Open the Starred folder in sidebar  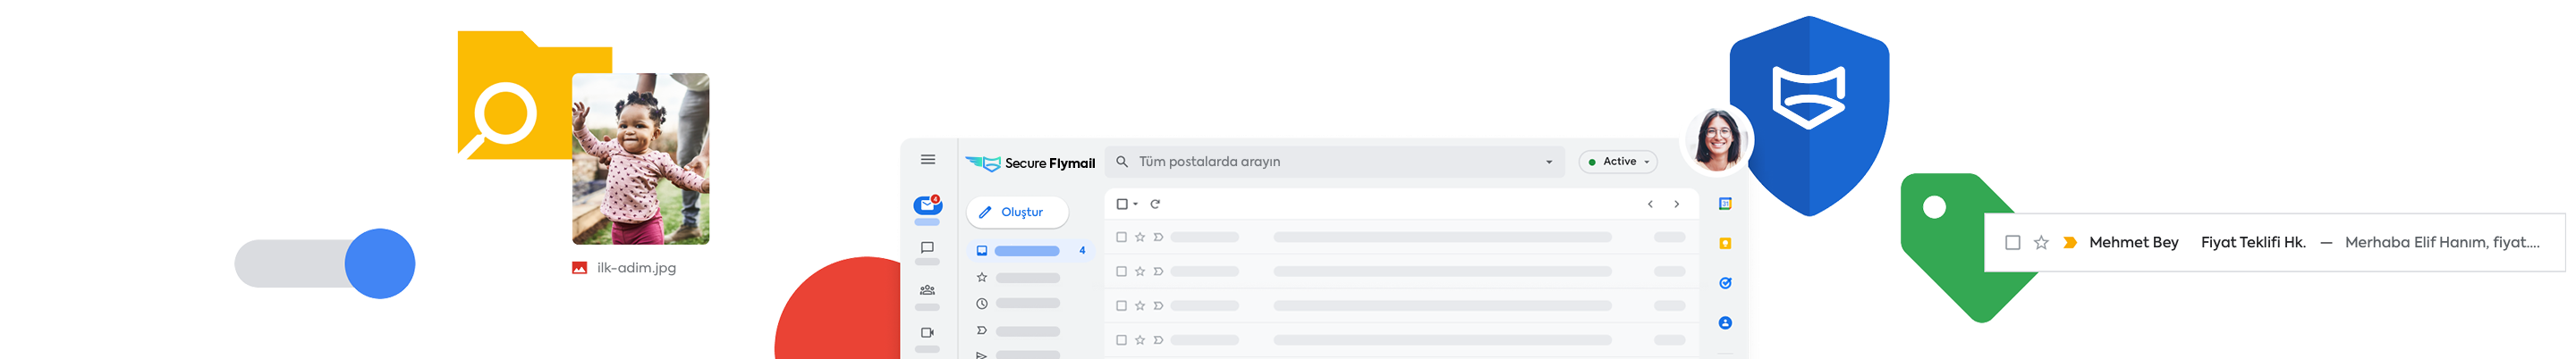1020,277
